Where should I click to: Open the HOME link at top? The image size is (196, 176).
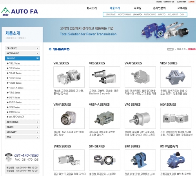pos(159,2)
